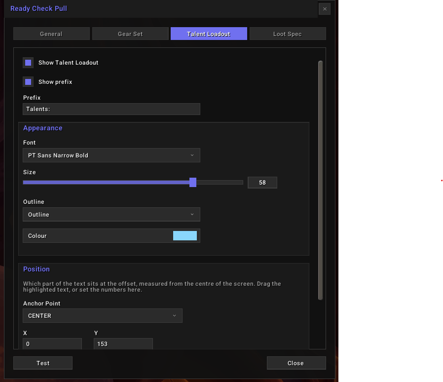Select the Talent Loadout tab
This screenshot has width=443, height=382.
209,34
